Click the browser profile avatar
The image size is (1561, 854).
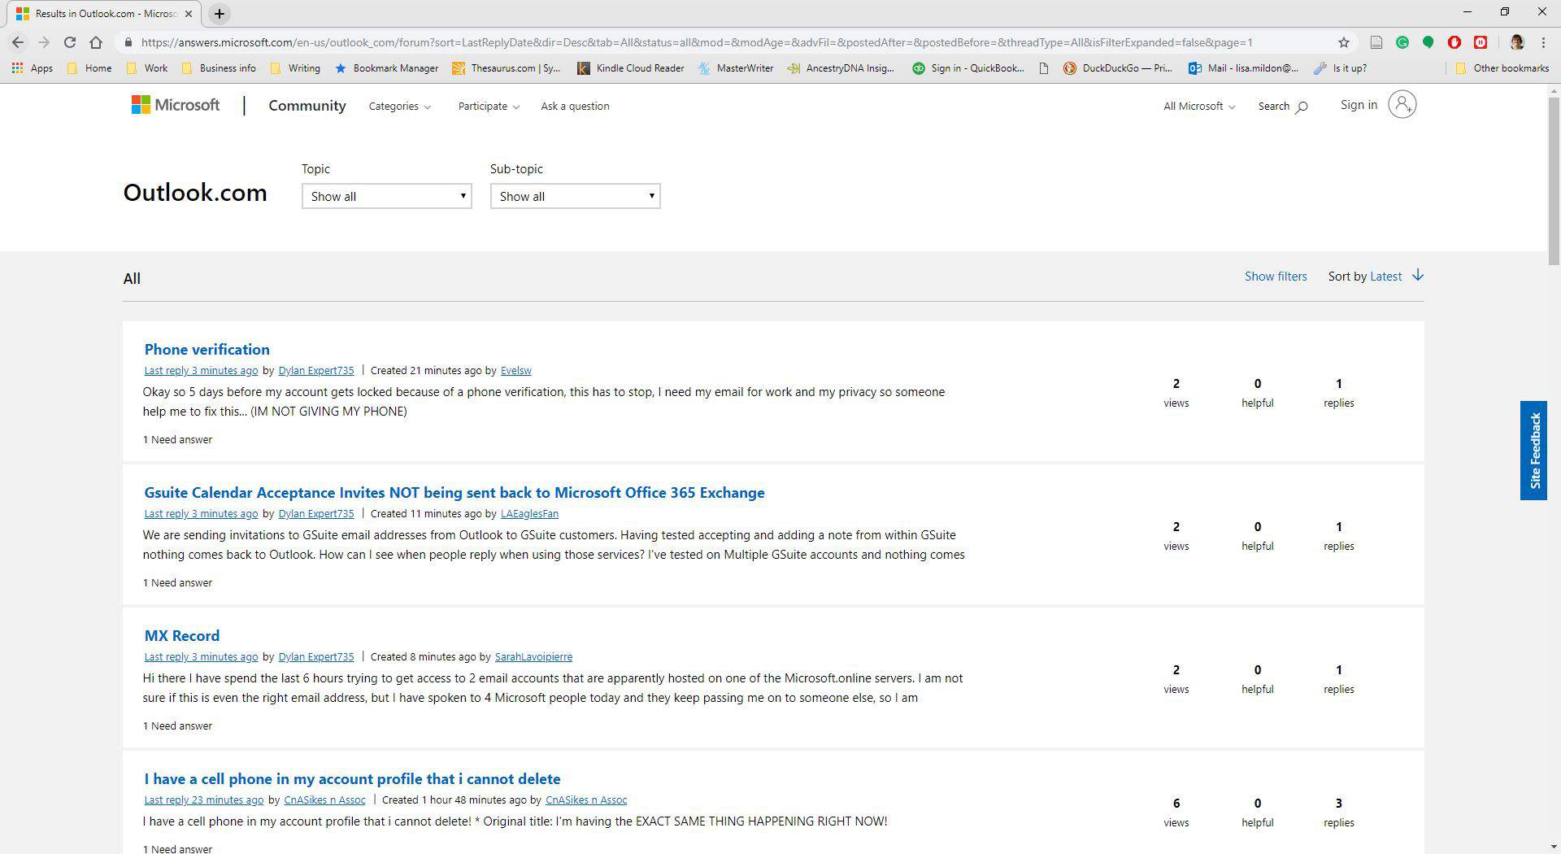tap(1517, 42)
